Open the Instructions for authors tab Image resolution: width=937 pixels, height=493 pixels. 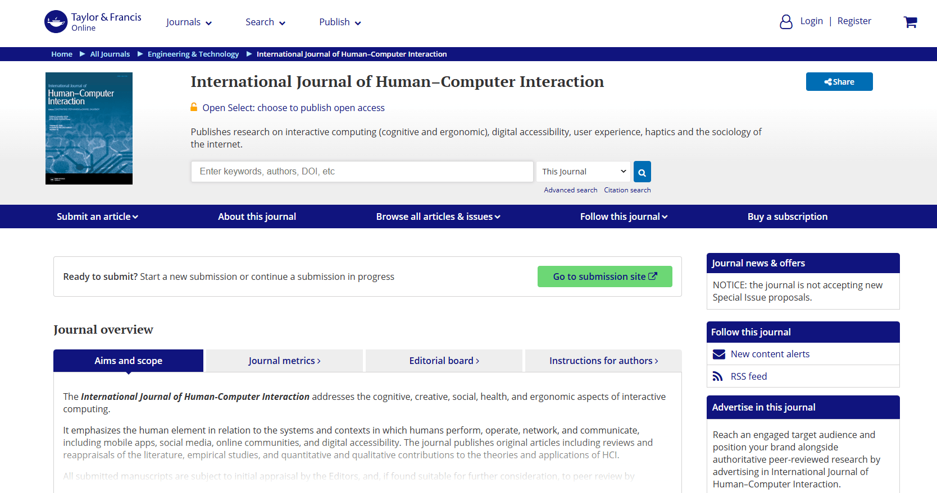click(603, 361)
